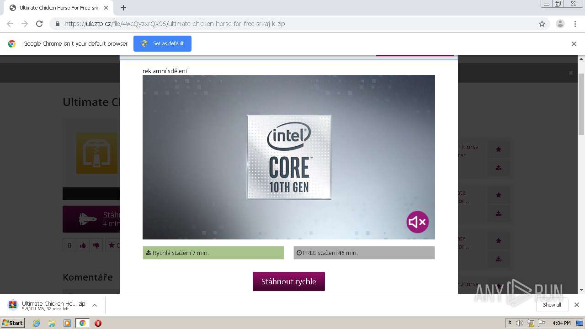Viewport: 585px width, 329px height.
Task: Mute toggle icon on the Intel ad video
Action: click(417, 222)
